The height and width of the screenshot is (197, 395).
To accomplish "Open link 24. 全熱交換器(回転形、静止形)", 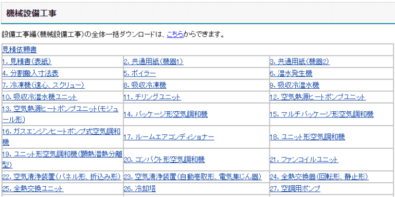I will [319, 177].
